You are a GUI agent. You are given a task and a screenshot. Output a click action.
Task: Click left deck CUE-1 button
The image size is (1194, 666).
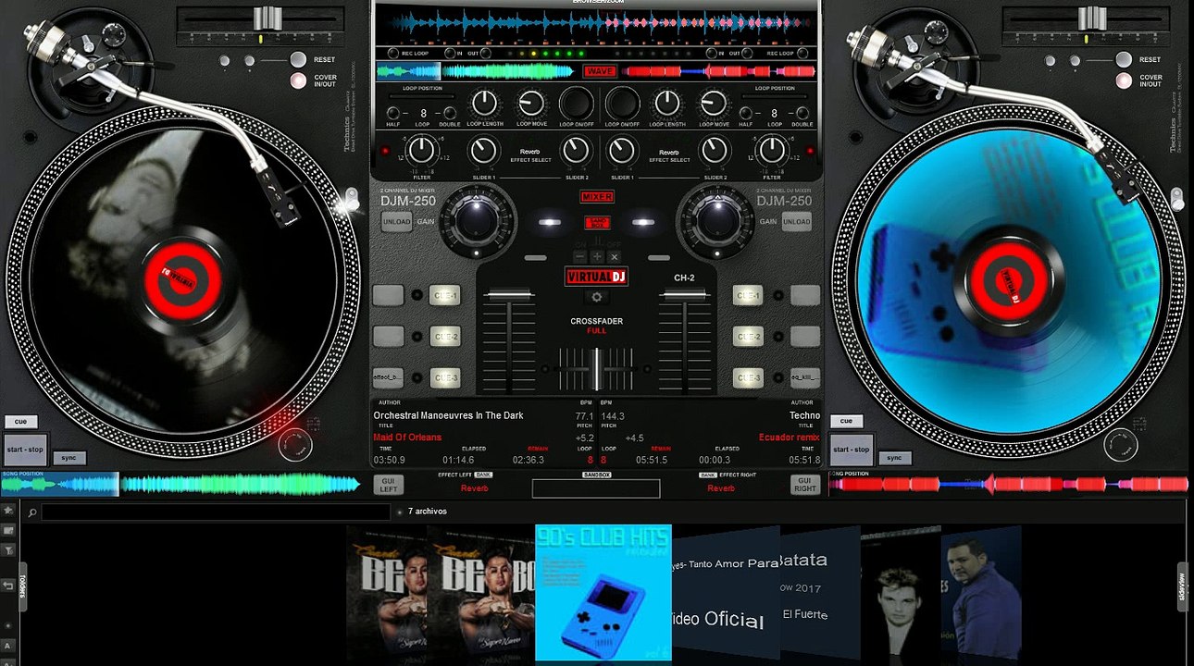click(x=445, y=296)
